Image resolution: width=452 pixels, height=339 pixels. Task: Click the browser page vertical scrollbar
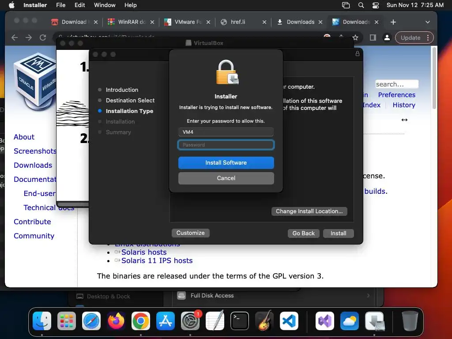(434, 78)
